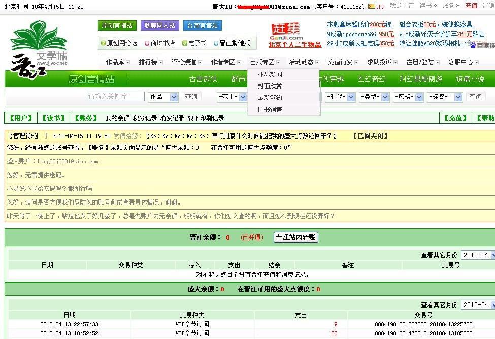Open the -风格- dropdown
The width and height of the screenshot is (495, 339).
coord(408,97)
